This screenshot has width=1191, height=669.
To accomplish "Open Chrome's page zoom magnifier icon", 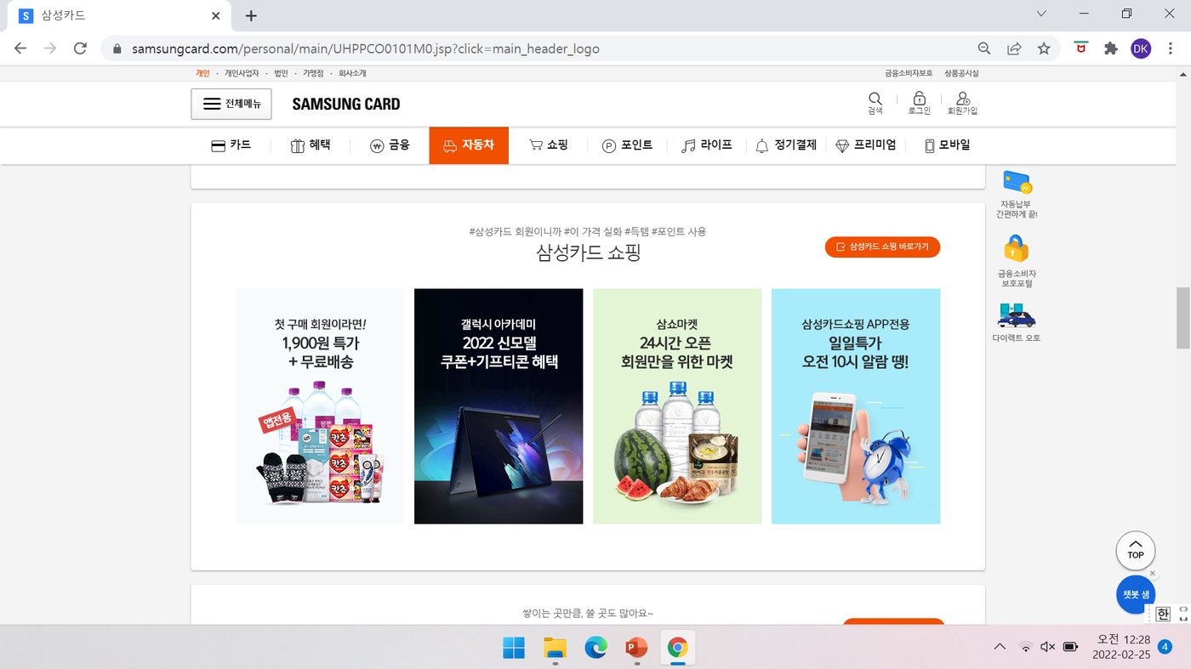I will [x=984, y=48].
